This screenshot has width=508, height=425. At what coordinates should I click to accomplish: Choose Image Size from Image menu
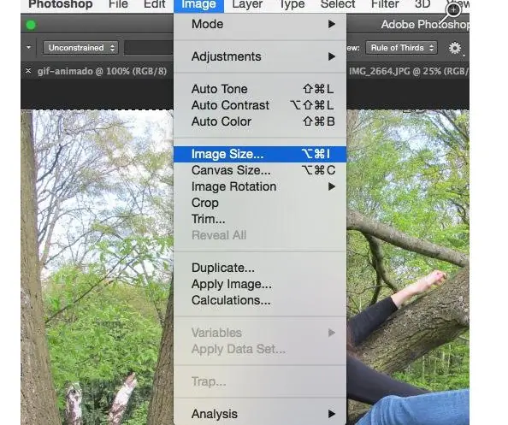click(x=260, y=154)
